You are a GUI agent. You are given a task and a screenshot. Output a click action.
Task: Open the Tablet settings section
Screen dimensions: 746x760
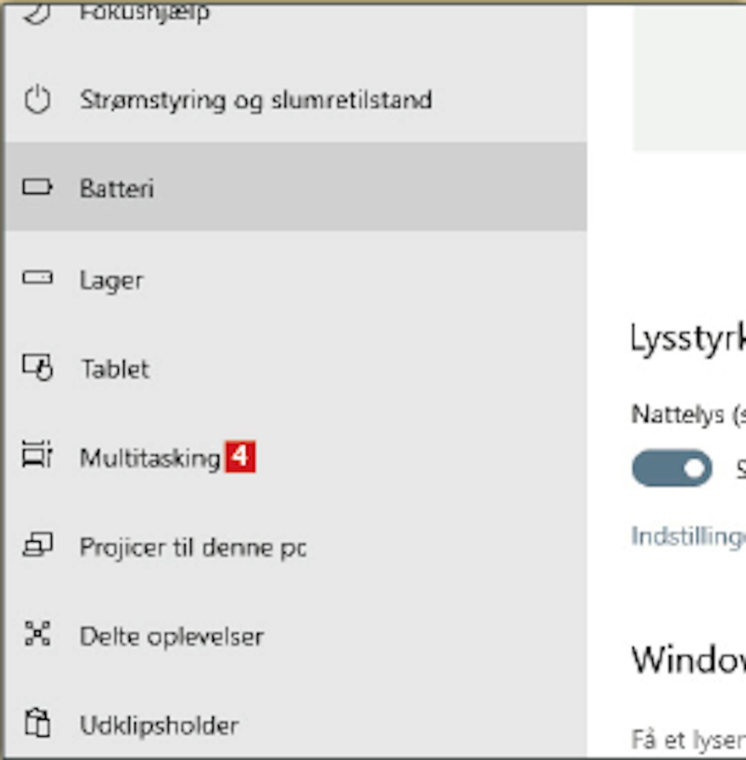pyautogui.click(x=115, y=369)
